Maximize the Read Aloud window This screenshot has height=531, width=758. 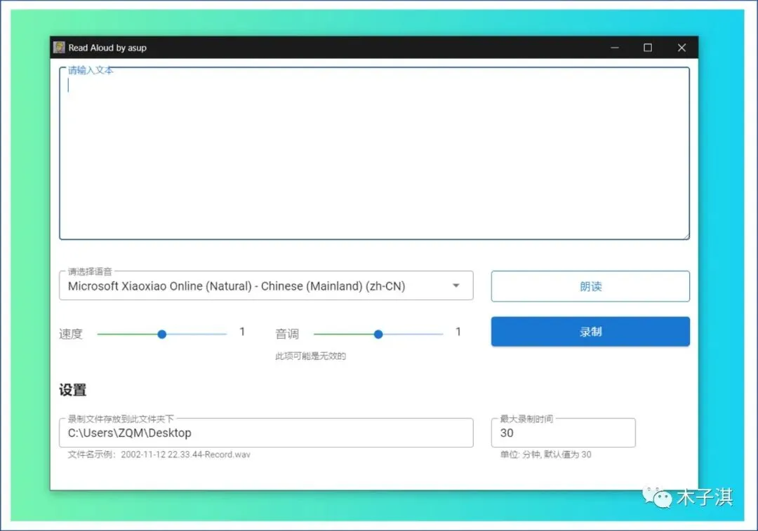pyautogui.click(x=648, y=48)
